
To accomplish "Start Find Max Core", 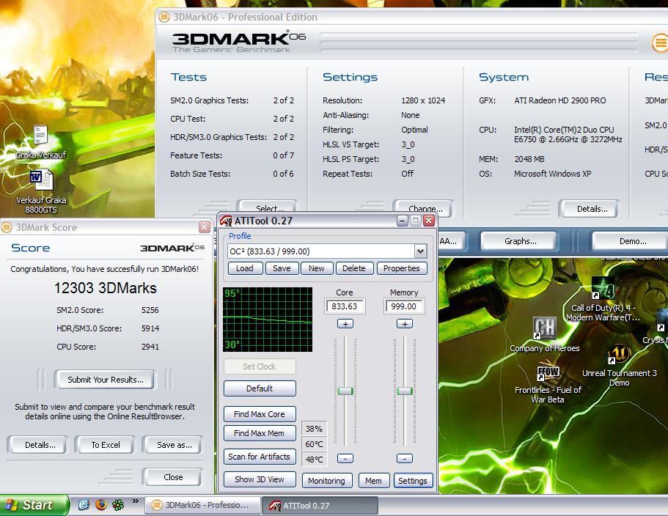I will click(260, 414).
